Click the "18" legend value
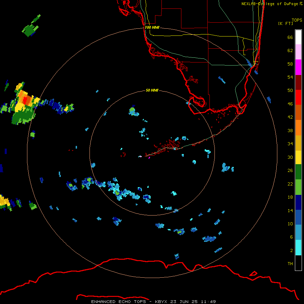Screen dimensions: 304x304 [x=290, y=197]
